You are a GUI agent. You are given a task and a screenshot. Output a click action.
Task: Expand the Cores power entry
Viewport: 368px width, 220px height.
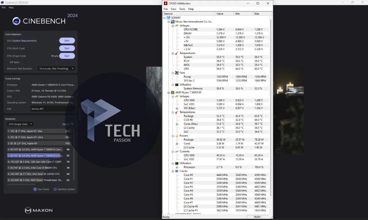(177, 144)
